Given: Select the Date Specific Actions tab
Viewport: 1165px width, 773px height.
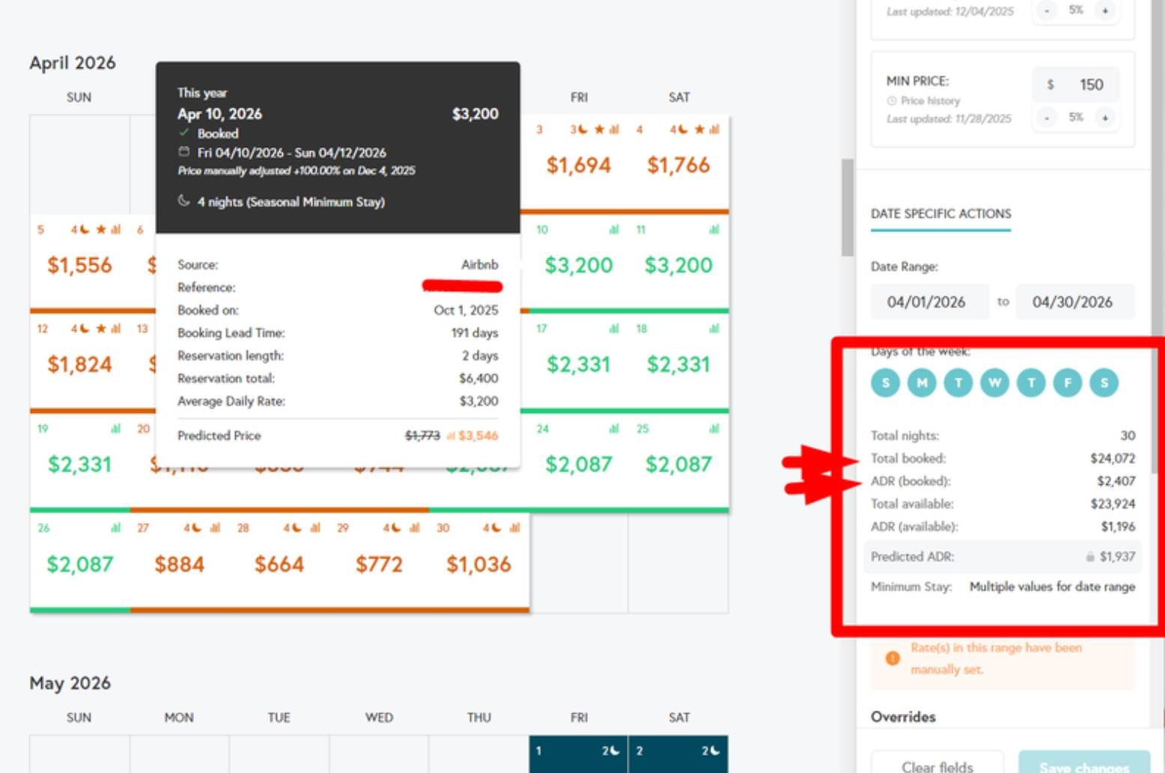Looking at the screenshot, I should [940, 214].
